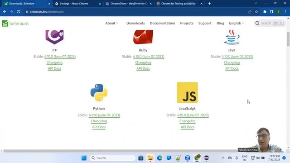Show hidden system tray icons
Viewport: 290px width, 163px height.
pyautogui.click(x=223, y=158)
